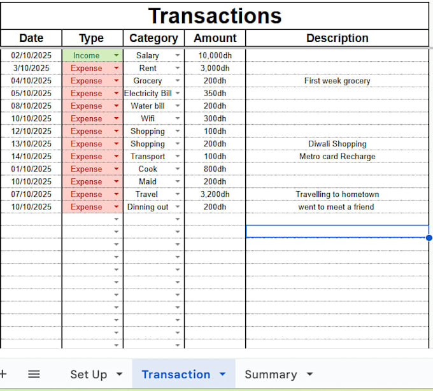This screenshot has width=433, height=391.
Task: Select the Amount column header
Action: 215,38
